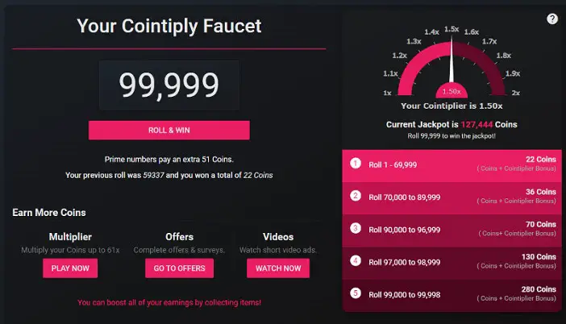Viewport: 566px width, 324px height.
Task: Follow the boost earnings by collecting items link
Action: pos(169,302)
